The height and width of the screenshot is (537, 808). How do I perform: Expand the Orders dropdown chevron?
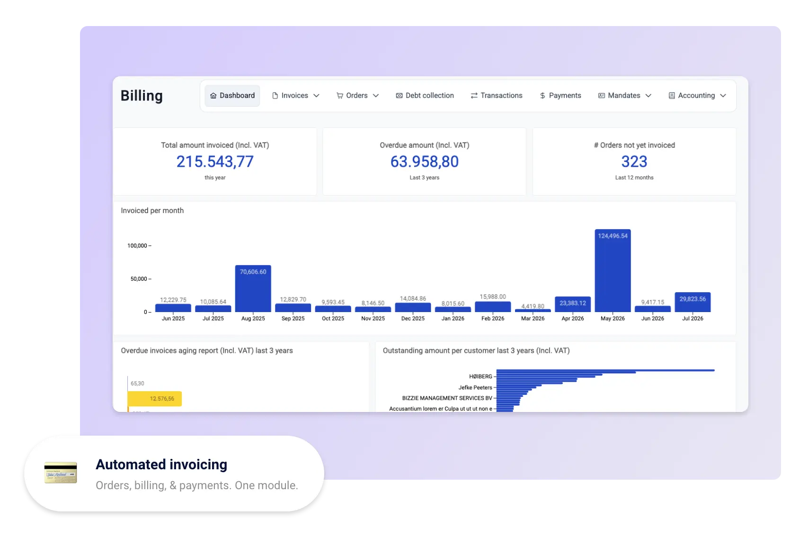tap(376, 96)
